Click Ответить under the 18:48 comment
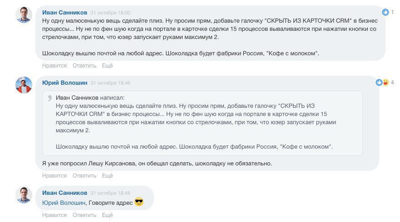This screenshot has width=400, height=222. click(x=84, y=215)
